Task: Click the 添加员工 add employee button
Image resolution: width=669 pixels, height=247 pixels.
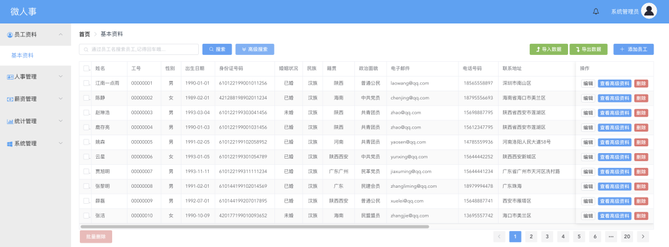Action: pyautogui.click(x=634, y=49)
